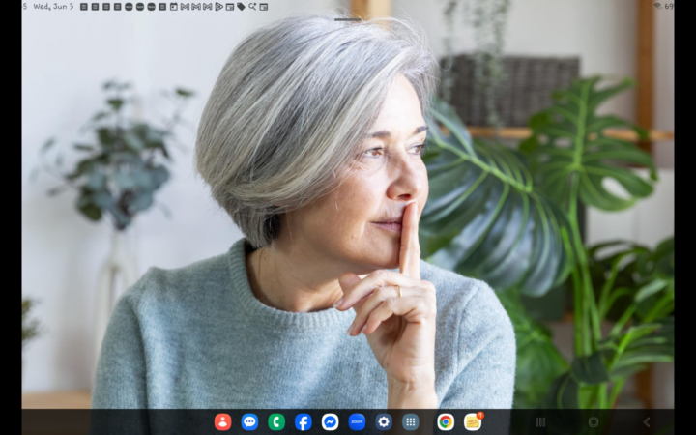The height and width of the screenshot is (435, 696).
Task: Click the small handle bar below status bar
Action: (x=348, y=19)
